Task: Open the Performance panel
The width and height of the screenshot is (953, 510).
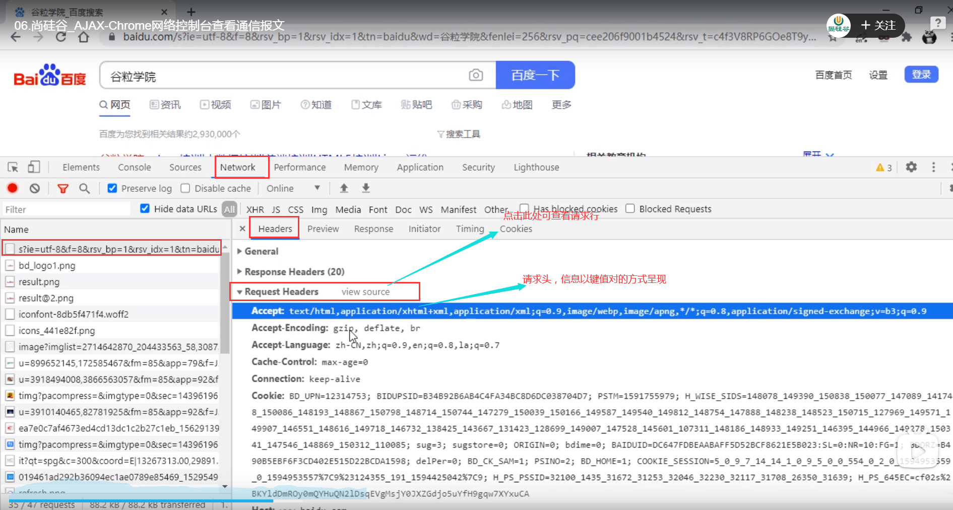Action: click(300, 167)
